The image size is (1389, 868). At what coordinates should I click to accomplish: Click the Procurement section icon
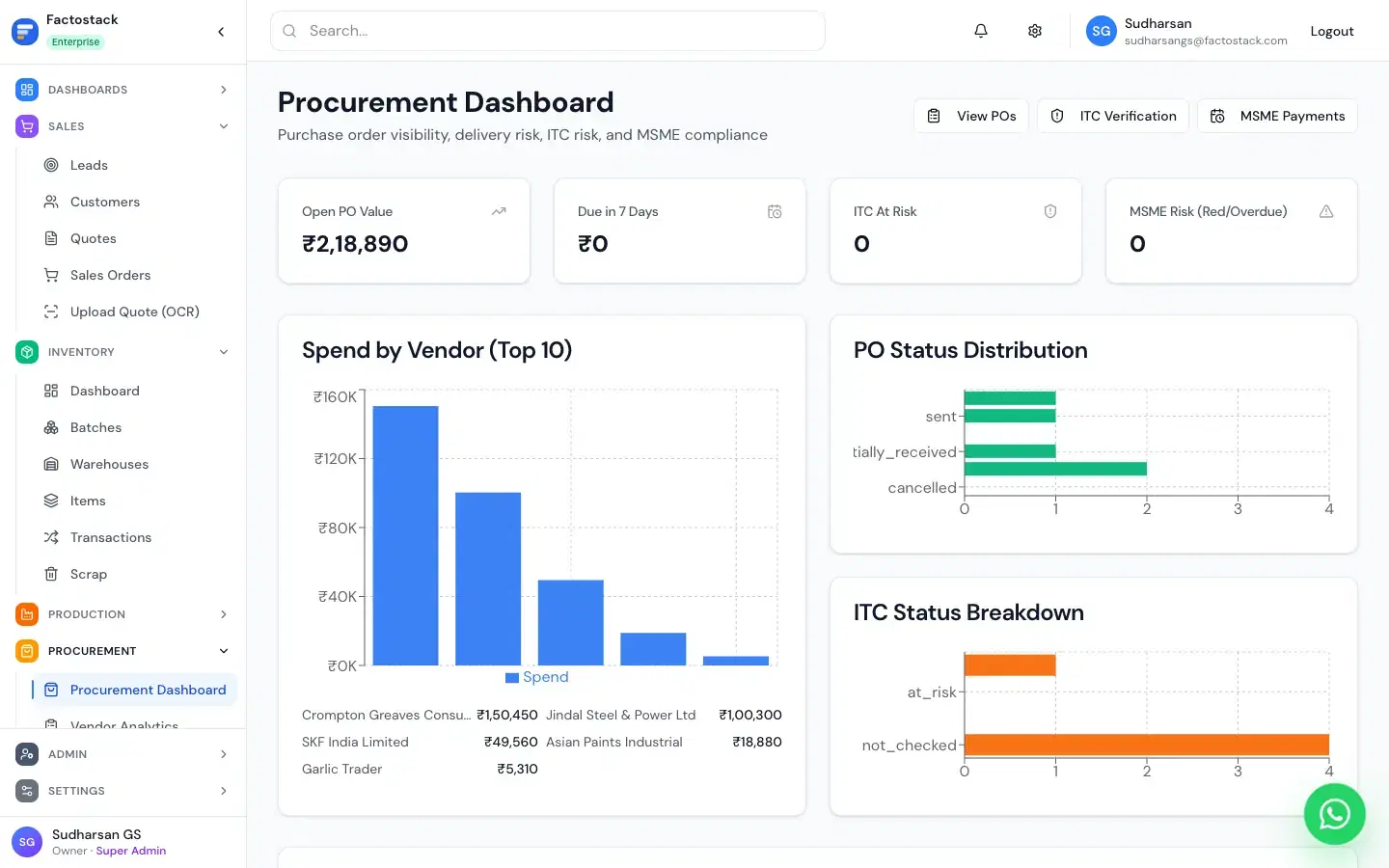tap(27, 651)
